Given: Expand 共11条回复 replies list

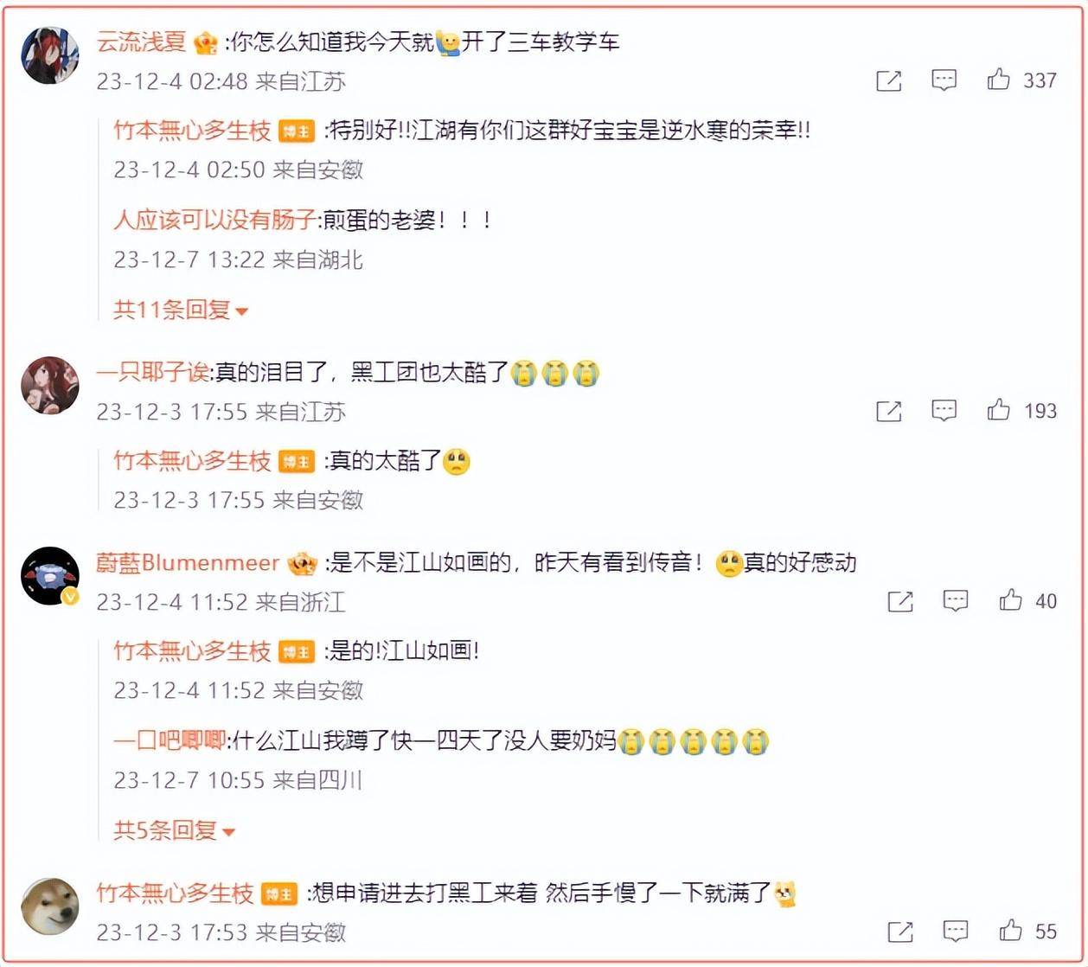Looking at the screenshot, I should (x=181, y=310).
